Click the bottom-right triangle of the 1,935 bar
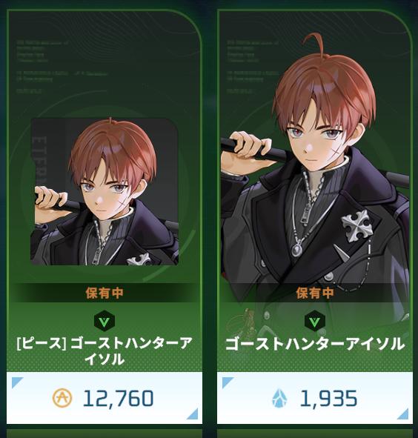The image size is (418, 438). point(403,414)
